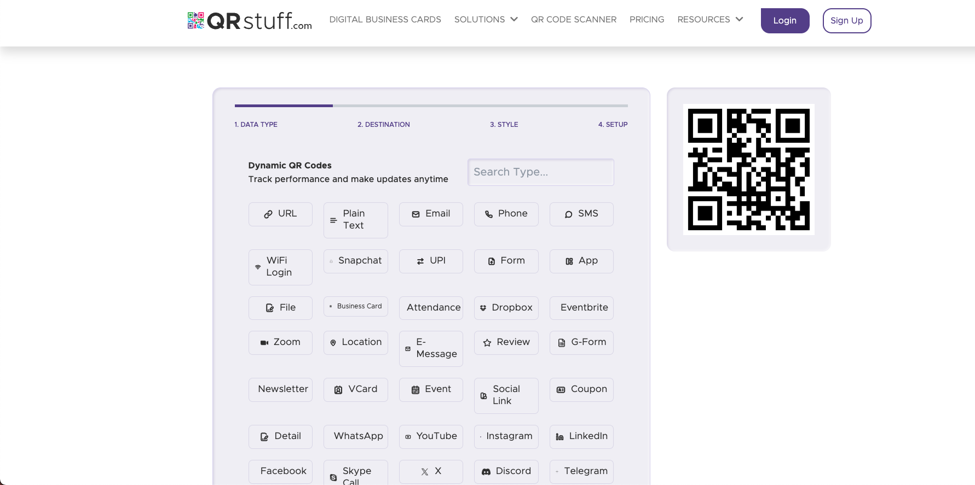975x485 pixels.
Task: Click the QR code preview image
Action: point(749,170)
